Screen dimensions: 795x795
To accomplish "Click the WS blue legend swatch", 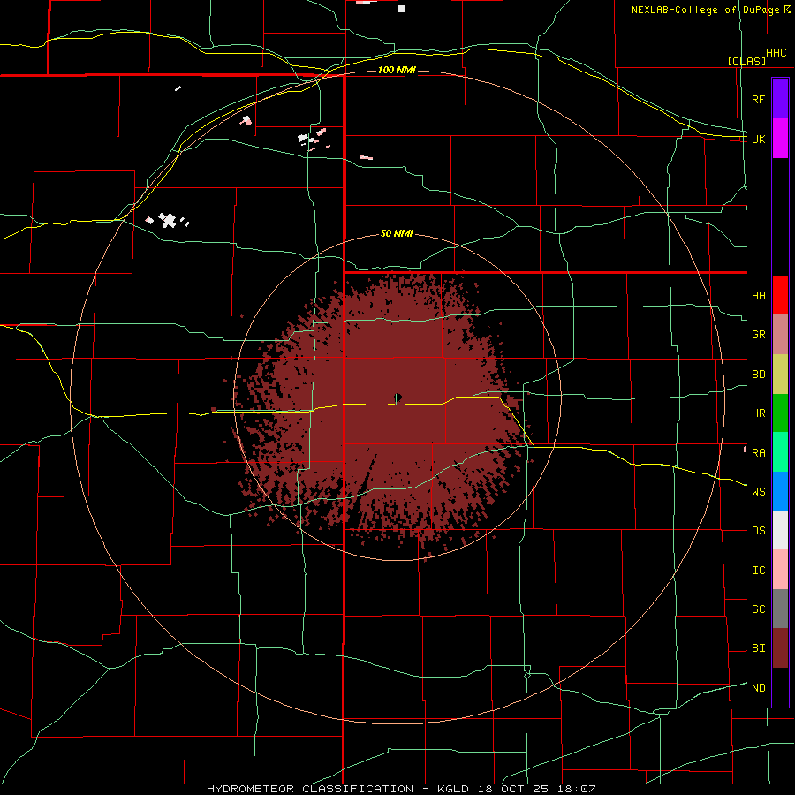I will [780, 491].
